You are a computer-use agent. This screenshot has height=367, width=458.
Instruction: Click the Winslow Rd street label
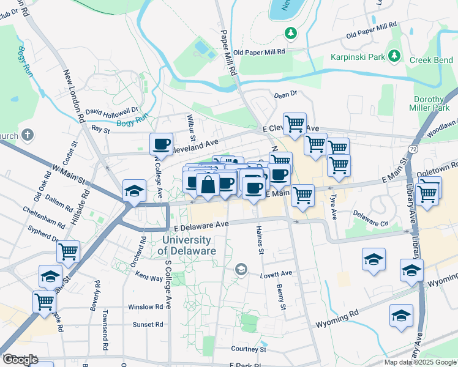click(x=146, y=307)
